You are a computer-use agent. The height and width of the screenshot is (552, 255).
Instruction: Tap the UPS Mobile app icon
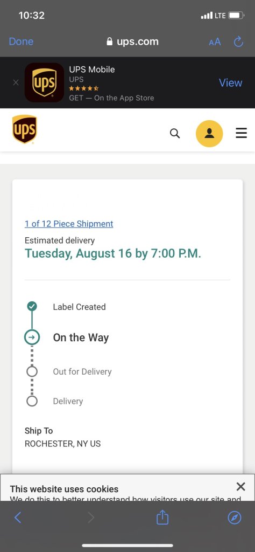click(x=44, y=82)
